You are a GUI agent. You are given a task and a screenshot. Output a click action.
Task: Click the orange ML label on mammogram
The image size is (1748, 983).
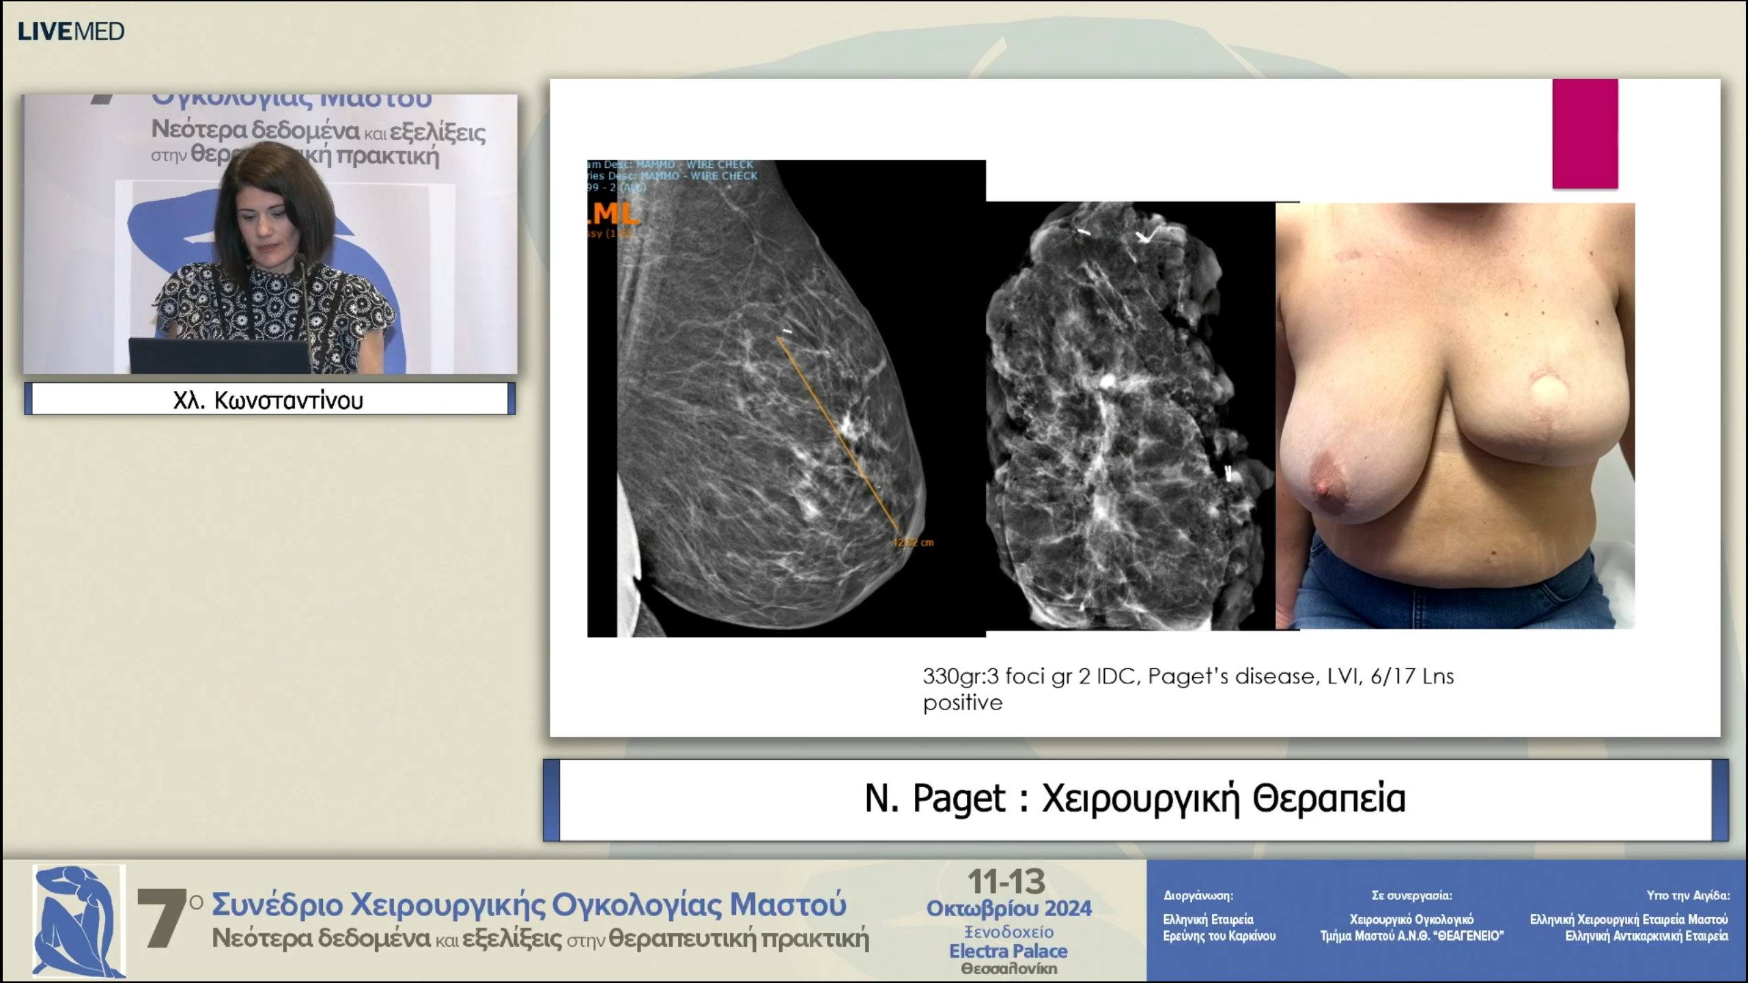(615, 214)
